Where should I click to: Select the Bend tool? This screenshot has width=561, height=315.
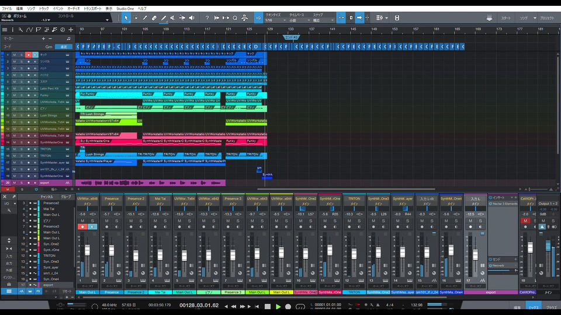(x=182, y=18)
